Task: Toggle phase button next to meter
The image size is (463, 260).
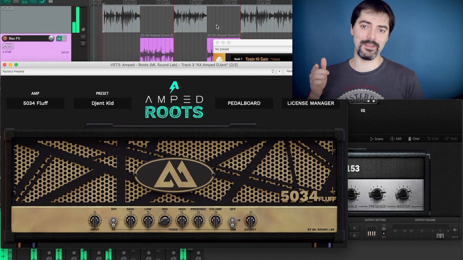Action: pyautogui.click(x=83, y=30)
